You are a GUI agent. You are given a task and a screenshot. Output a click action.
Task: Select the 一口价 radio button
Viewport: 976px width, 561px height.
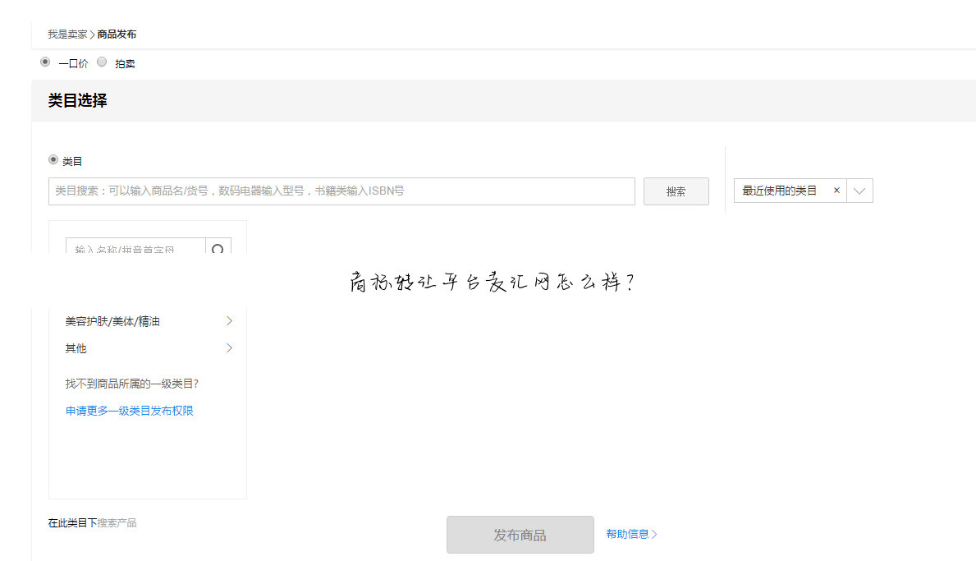45,62
